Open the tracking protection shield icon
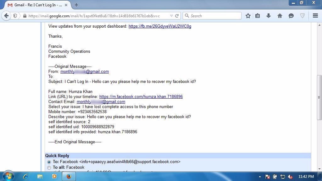 [x=15, y=16]
